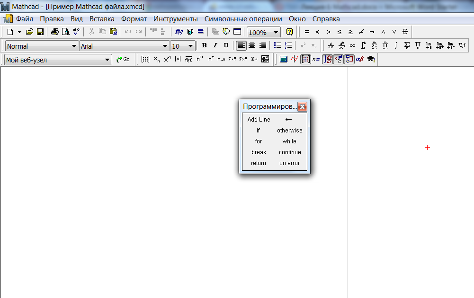Open the Файл menu
Viewport: 474px width, 298px height.
(x=25, y=19)
